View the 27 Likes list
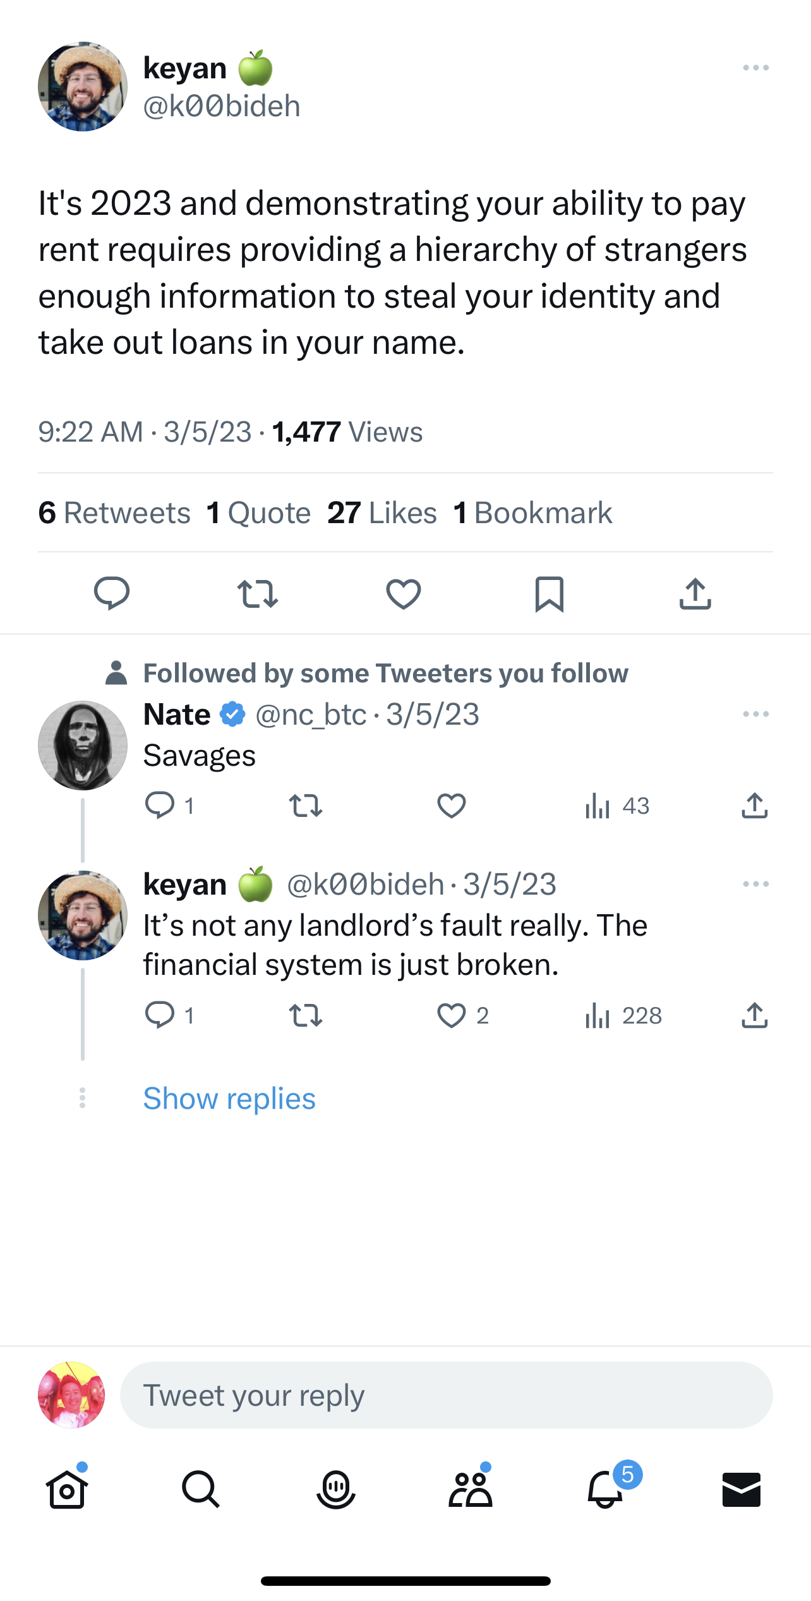The height and width of the screenshot is (1601, 811). [x=382, y=512]
